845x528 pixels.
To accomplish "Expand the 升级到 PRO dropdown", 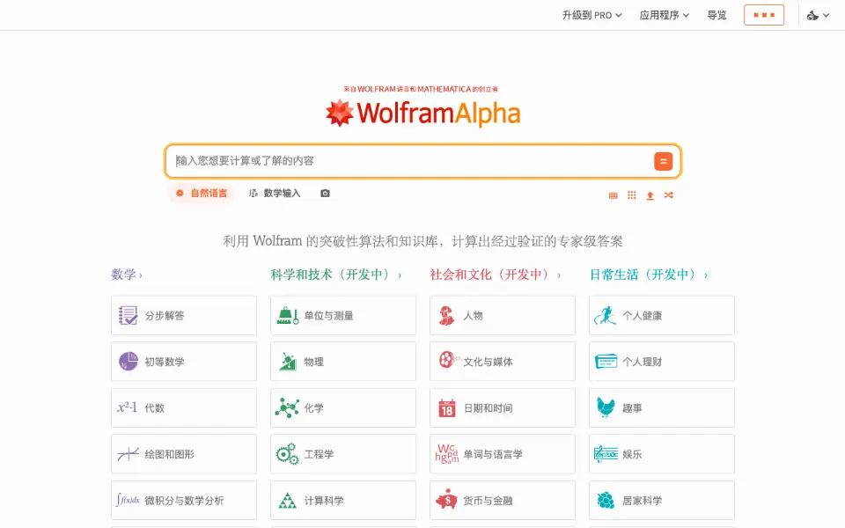I will point(591,15).
